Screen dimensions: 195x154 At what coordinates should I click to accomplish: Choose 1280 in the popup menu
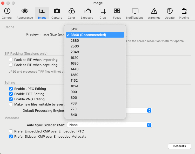click(95, 75)
